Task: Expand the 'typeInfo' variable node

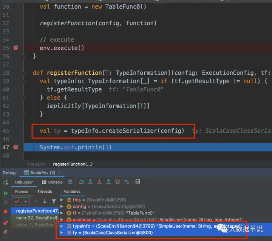Action: click(62, 226)
